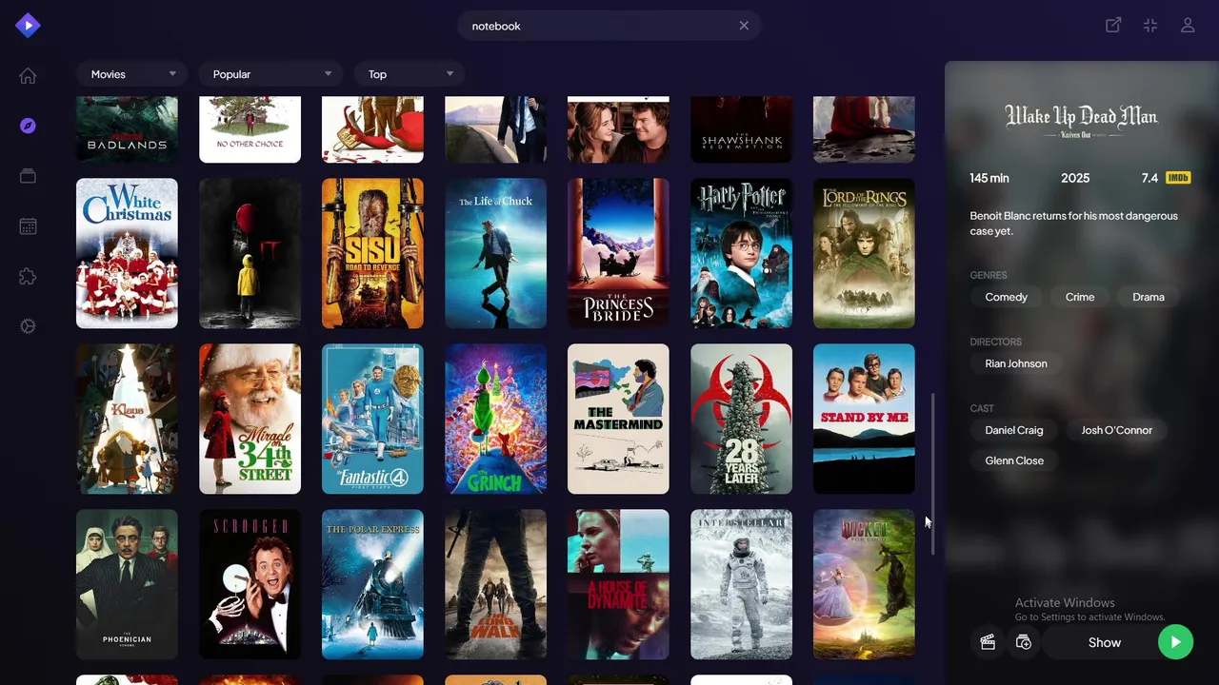Viewport: 1219px width, 685px height.
Task: Select the Comedy genre chip
Action: (x=1006, y=297)
